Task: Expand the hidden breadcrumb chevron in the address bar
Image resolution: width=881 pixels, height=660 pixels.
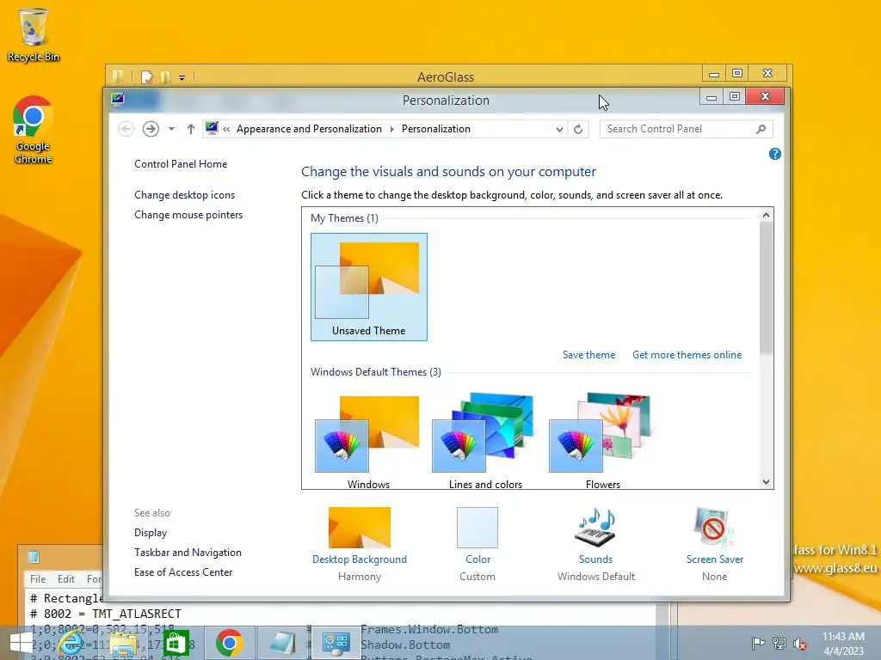Action: (x=226, y=129)
